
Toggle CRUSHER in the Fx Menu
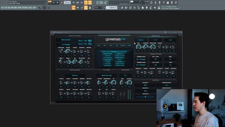(108, 60)
